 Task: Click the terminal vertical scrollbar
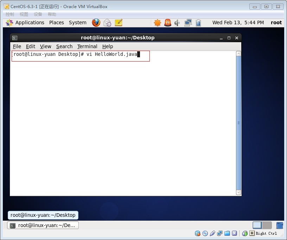click(x=238, y=123)
